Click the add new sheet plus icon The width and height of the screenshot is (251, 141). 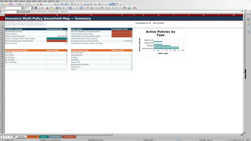pyautogui.click(x=14, y=137)
